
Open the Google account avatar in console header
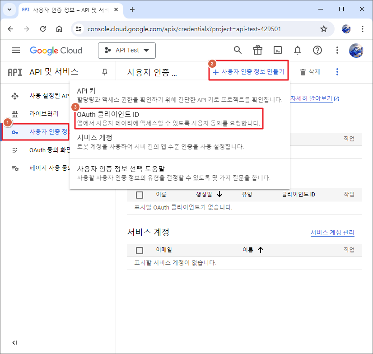tap(356, 51)
